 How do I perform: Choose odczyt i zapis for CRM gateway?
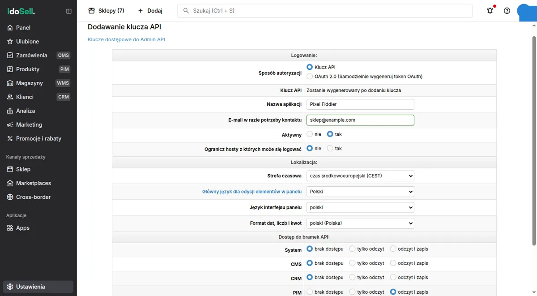(393, 278)
